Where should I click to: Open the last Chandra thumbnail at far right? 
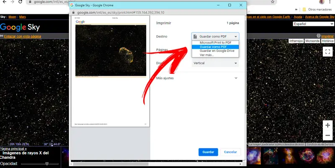pyautogui.click(x=325, y=155)
